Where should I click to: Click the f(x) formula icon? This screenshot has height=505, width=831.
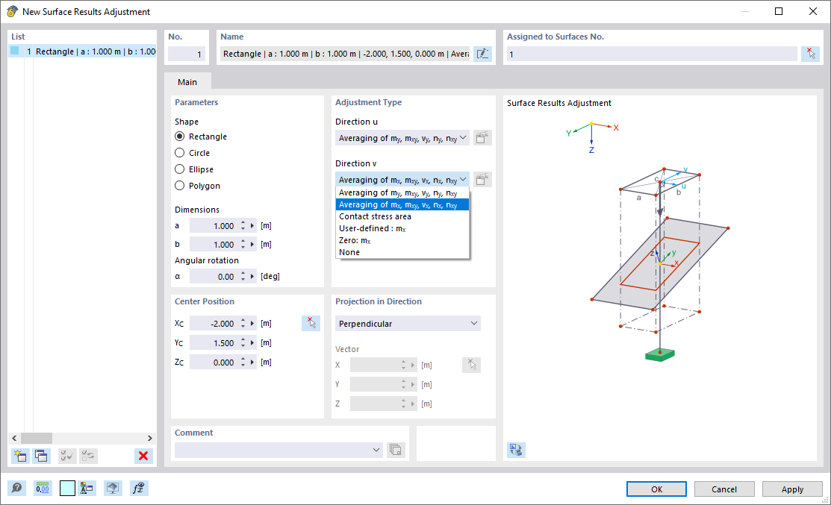point(139,488)
